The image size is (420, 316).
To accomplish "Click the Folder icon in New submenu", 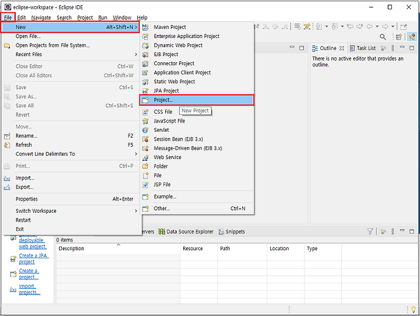I will 145,166.
